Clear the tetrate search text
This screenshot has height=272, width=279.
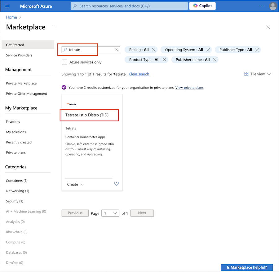pyautogui.click(x=117, y=50)
